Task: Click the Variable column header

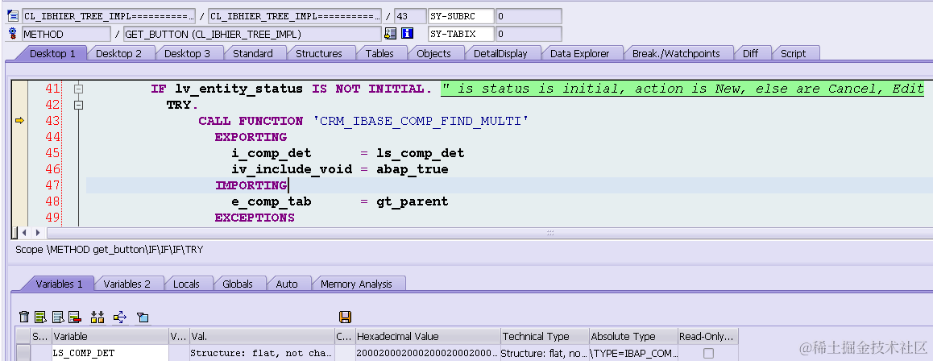Action: pos(110,337)
